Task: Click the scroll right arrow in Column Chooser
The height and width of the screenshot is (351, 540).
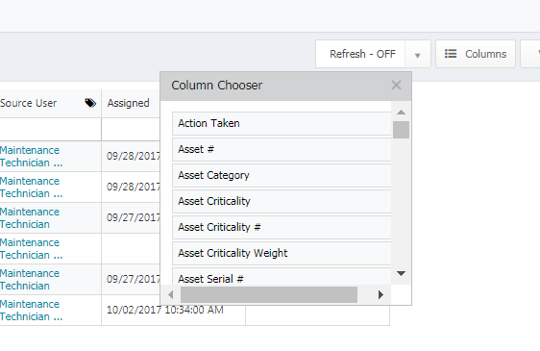Action: [x=380, y=295]
